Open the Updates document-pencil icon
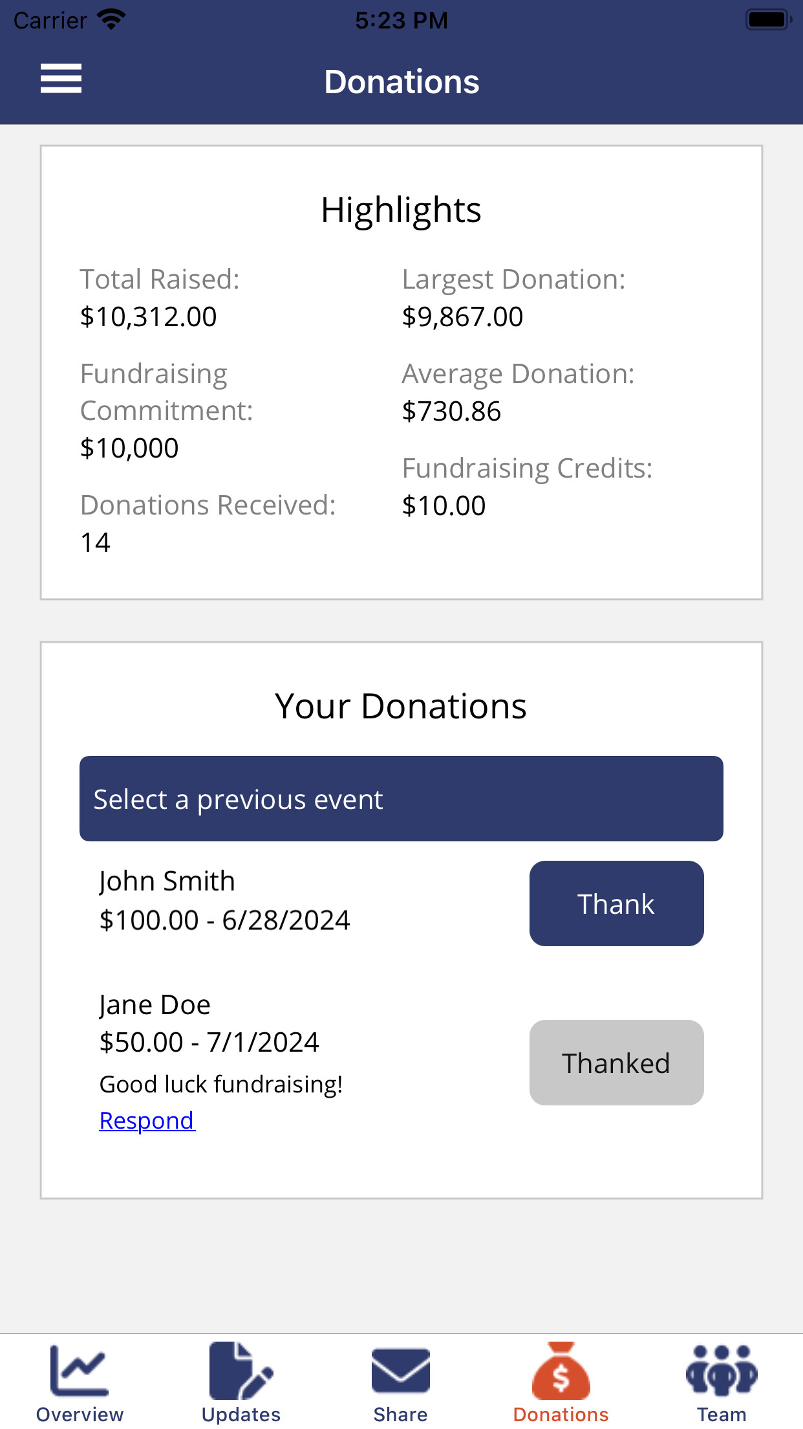This screenshot has width=803, height=1429. 241,1371
